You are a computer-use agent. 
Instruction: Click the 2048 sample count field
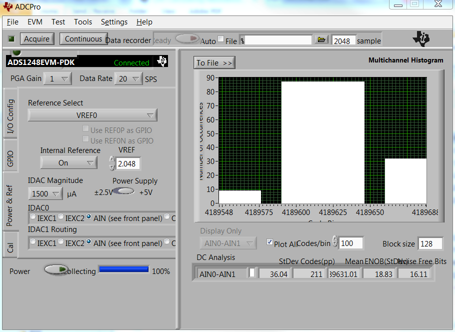pos(343,40)
